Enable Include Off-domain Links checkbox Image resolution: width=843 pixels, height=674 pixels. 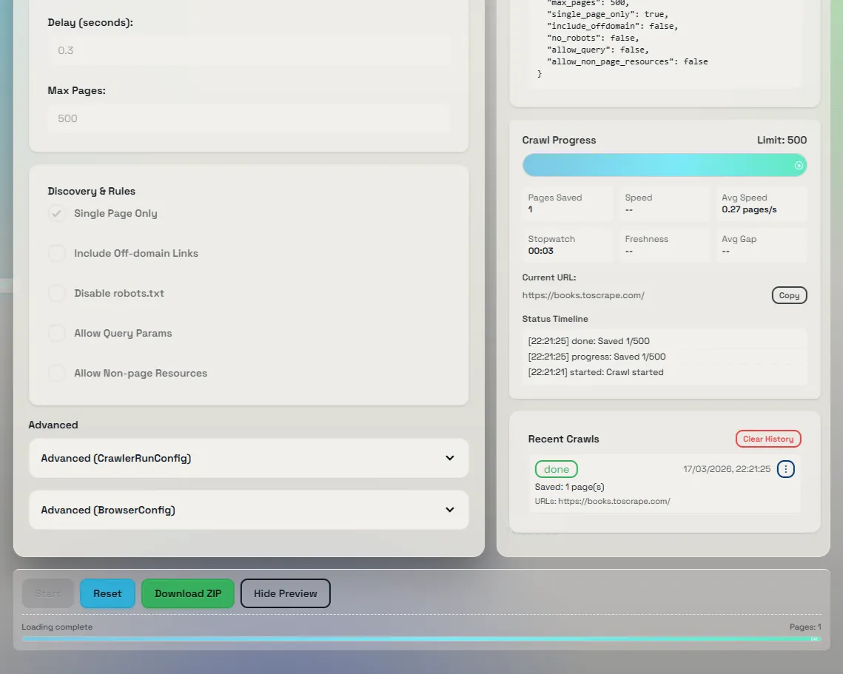click(x=56, y=253)
